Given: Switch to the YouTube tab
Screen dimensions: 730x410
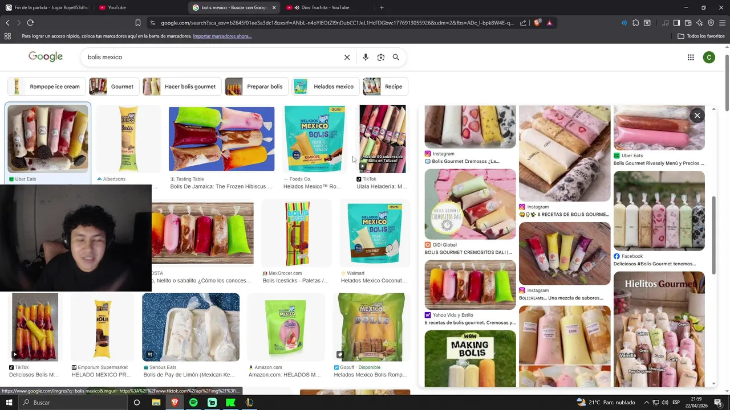Looking at the screenshot, I should (x=141, y=7).
